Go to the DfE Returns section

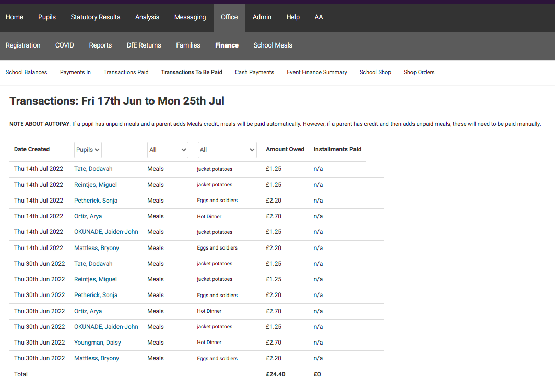click(x=144, y=45)
